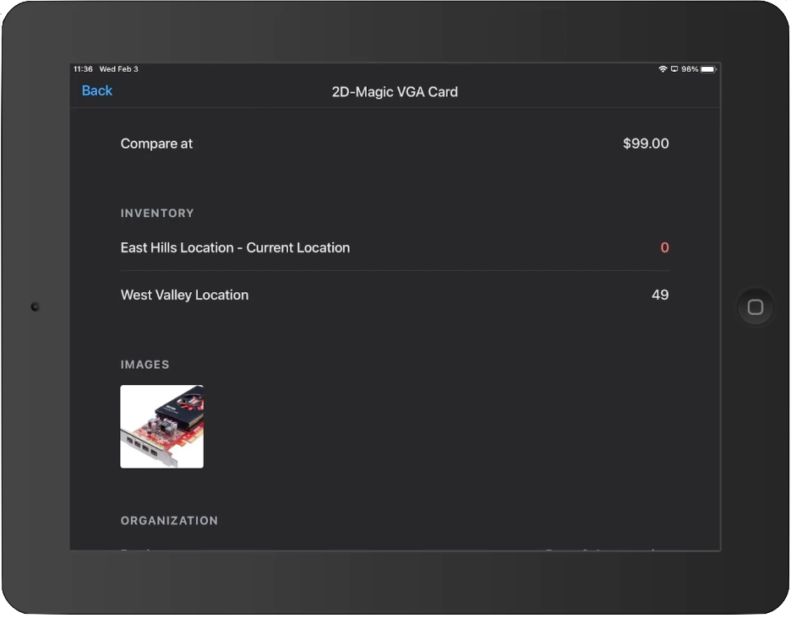Tap the 96% battery percentage
Image resolution: width=791 pixels, height=618 pixels.
pos(690,69)
